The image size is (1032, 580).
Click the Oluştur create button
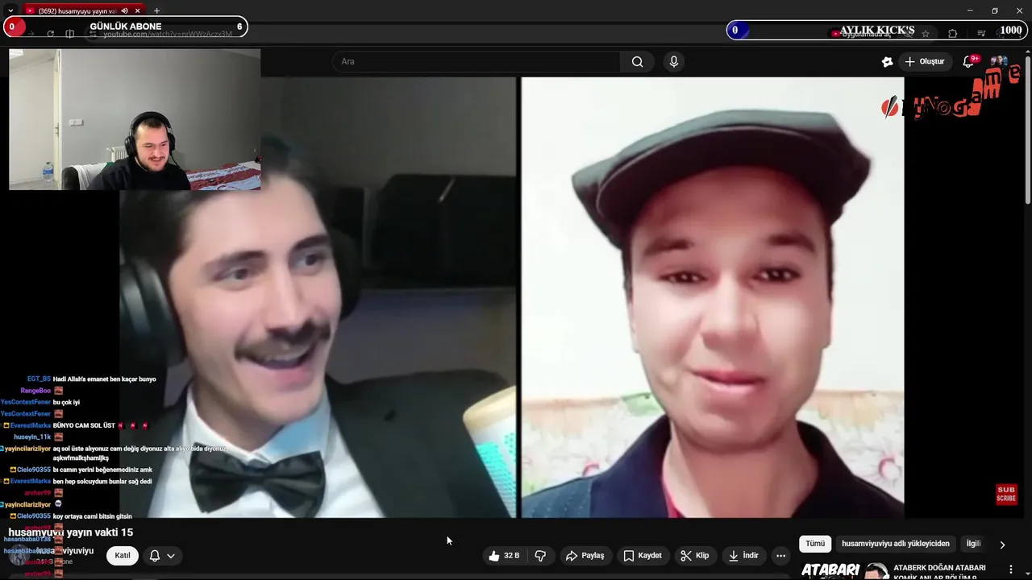tap(924, 61)
